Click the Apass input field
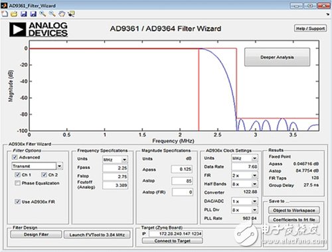 pos(182,169)
